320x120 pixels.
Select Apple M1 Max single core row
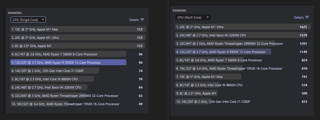tap(78, 29)
